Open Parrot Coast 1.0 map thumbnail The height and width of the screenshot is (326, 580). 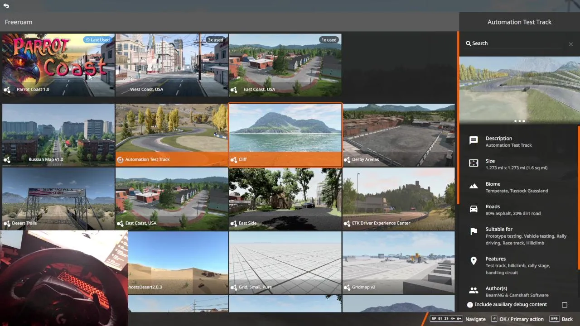point(58,65)
